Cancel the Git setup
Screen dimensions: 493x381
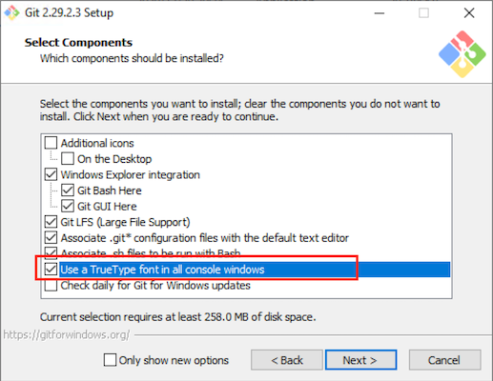444,360
